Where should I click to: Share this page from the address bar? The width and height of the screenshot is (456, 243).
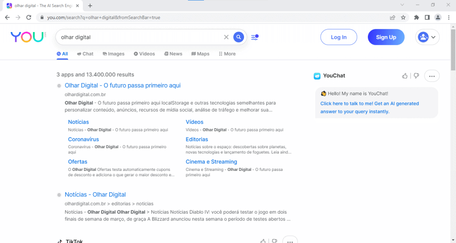392,17
